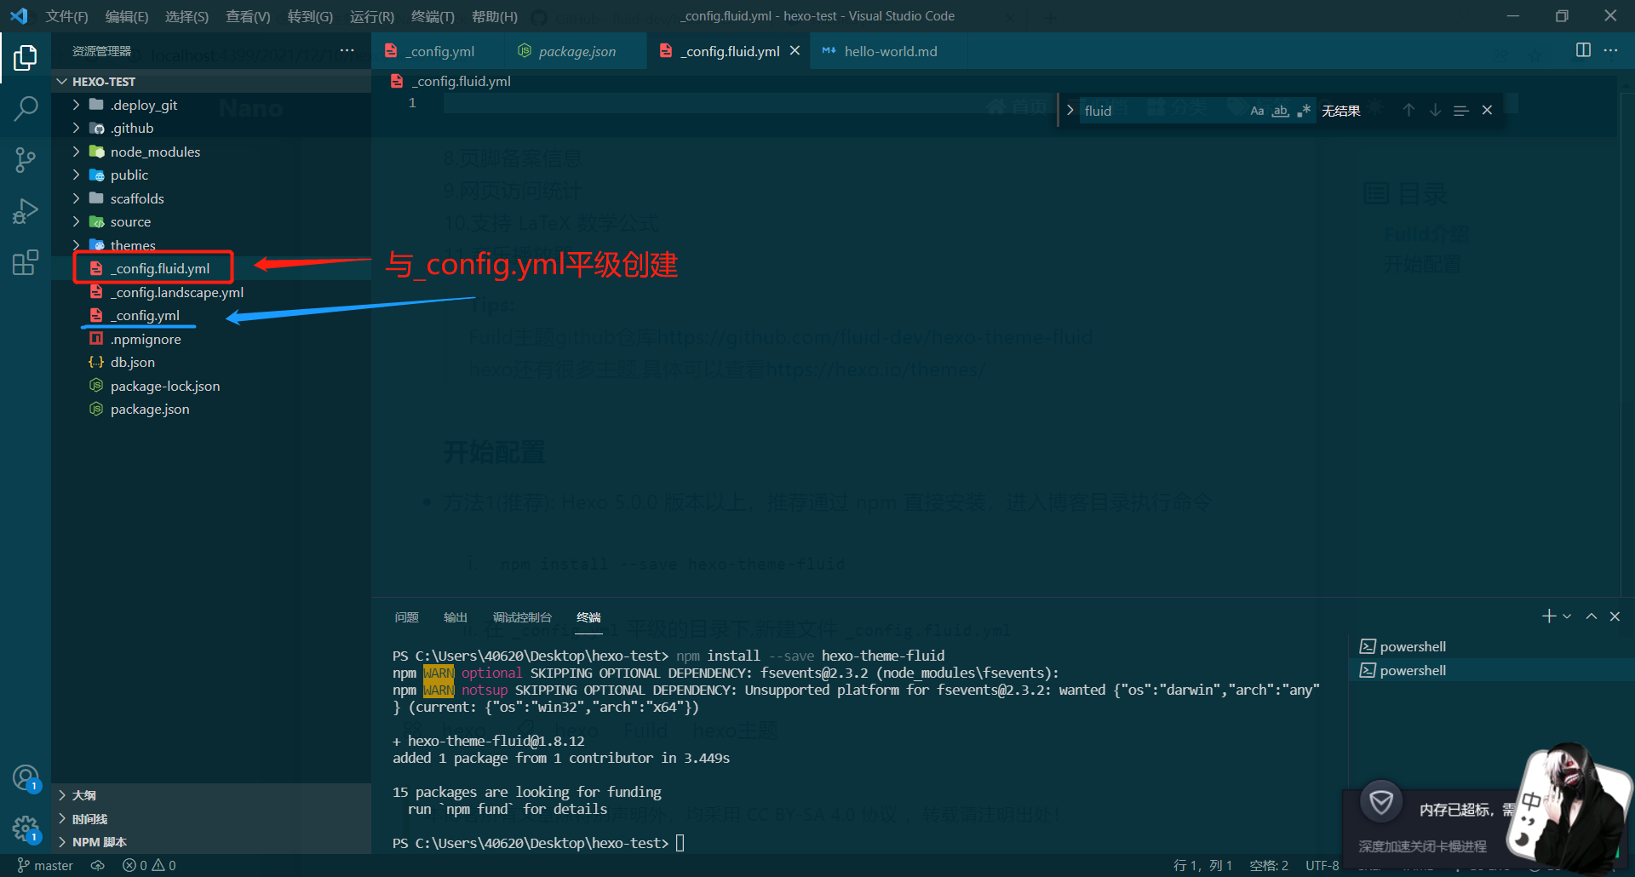Open the Manage gear icon
Viewport: 1635px width, 877px height.
point(26,828)
